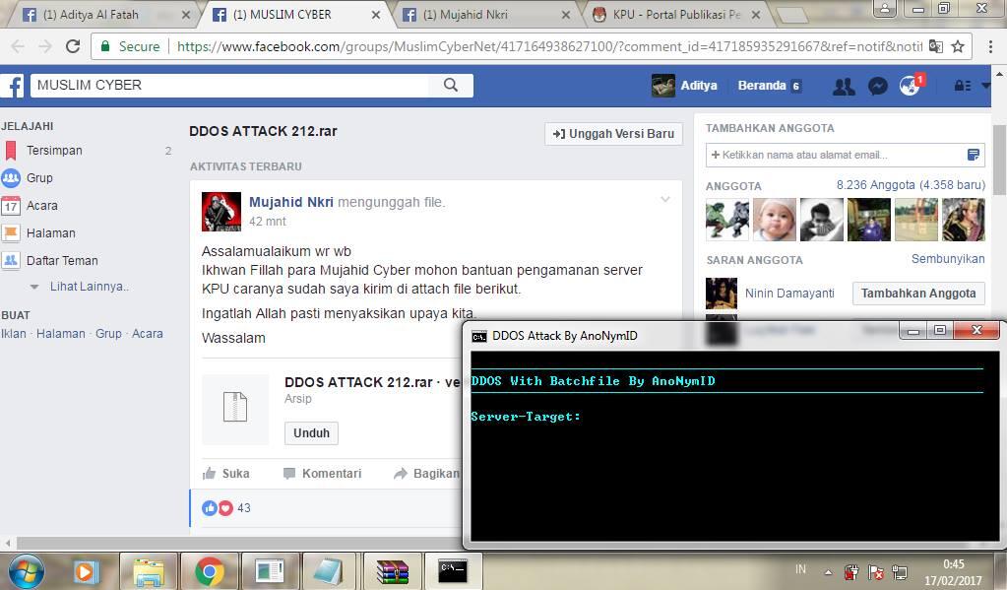Click command prompt taskbar icon
1007x590 pixels.
click(x=453, y=570)
